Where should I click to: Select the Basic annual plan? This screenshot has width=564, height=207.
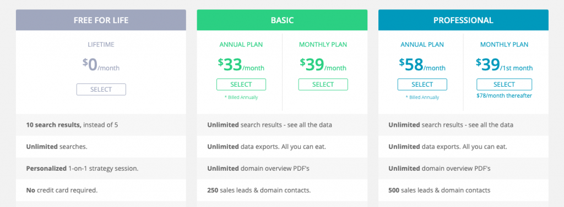point(241,85)
